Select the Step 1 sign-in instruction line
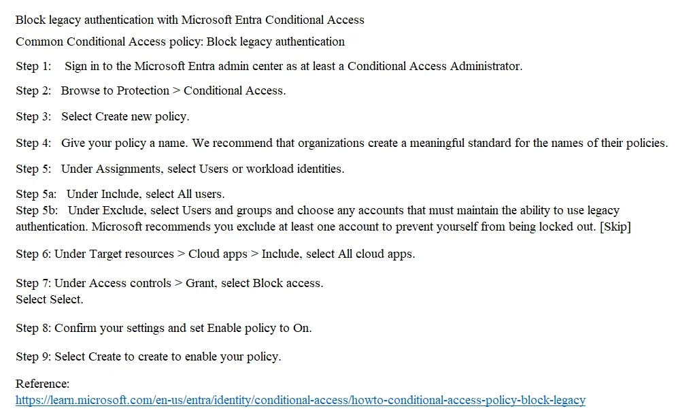This screenshot has width=680, height=417. pyautogui.click(x=269, y=66)
